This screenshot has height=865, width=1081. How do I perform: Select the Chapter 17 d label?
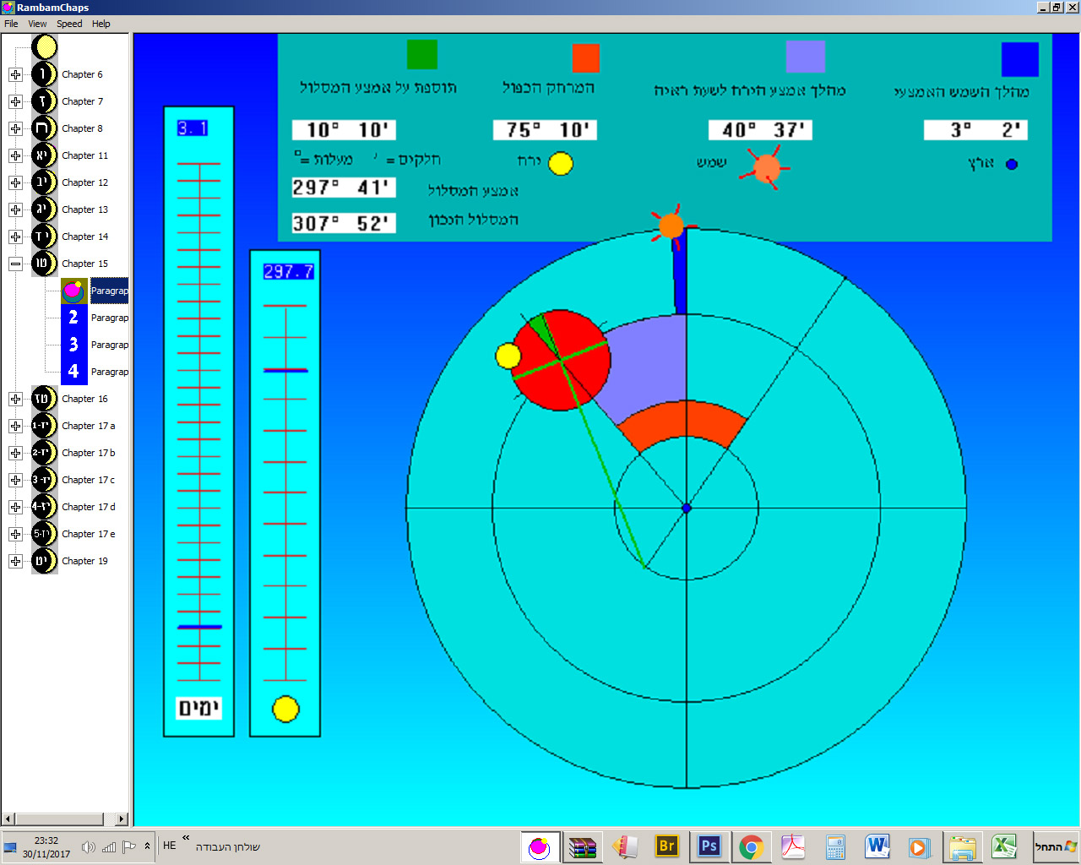click(88, 507)
